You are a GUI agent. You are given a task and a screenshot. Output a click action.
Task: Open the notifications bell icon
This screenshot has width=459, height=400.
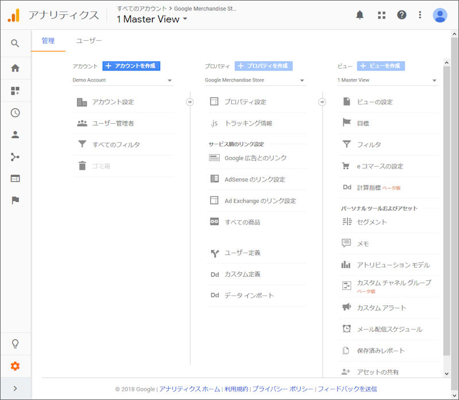tap(360, 15)
